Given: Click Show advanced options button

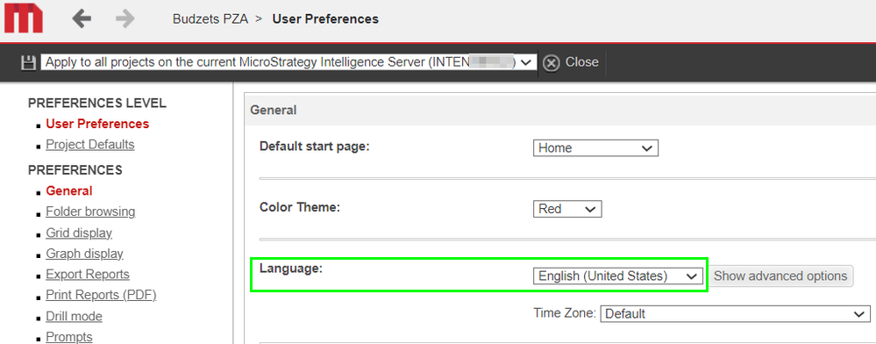Looking at the screenshot, I should point(780,276).
